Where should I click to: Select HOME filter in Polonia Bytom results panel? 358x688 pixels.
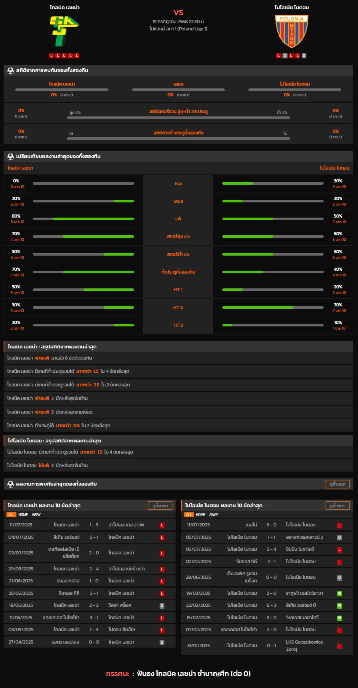(201, 515)
